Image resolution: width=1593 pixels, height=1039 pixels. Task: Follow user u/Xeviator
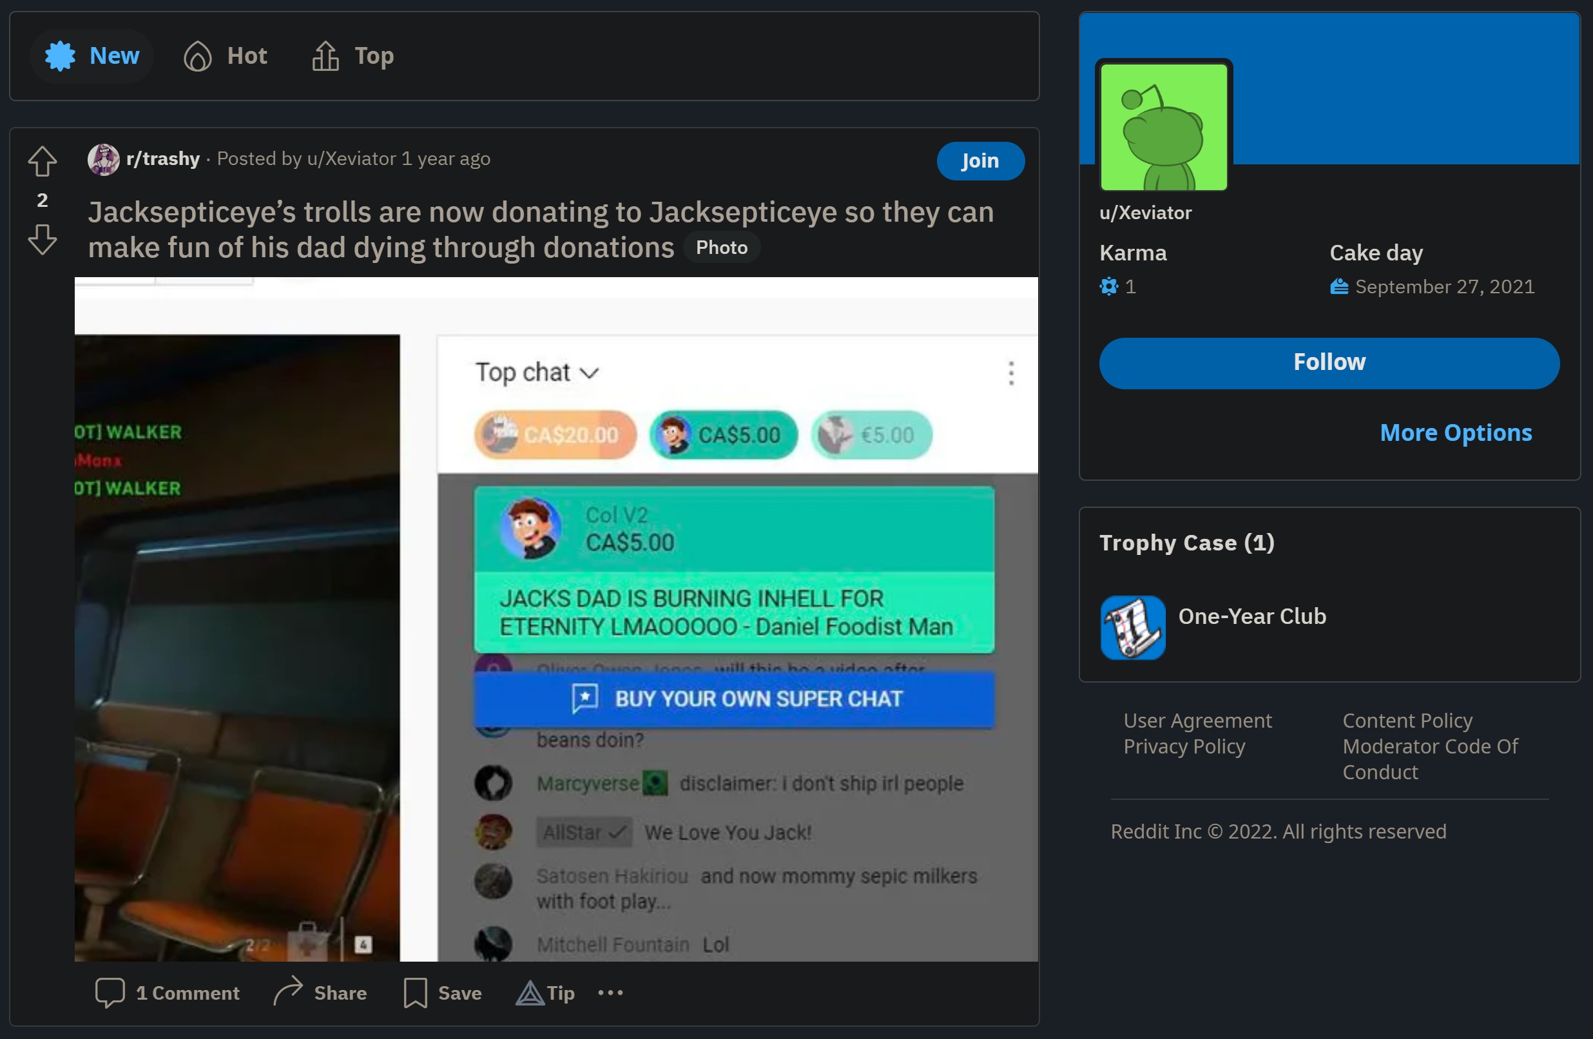coord(1329,362)
